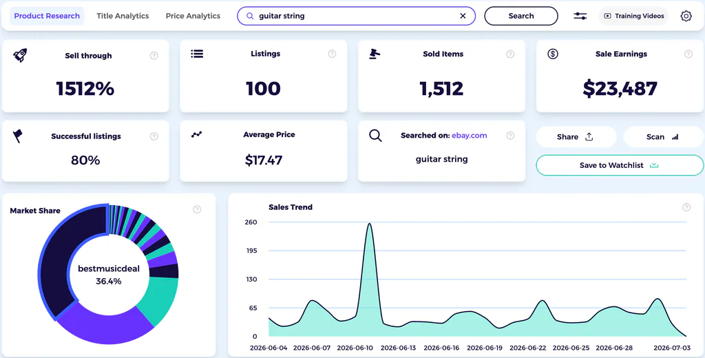This screenshot has width=705, height=358.
Task: Click the $17.47 average price value
Action: [x=264, y=160]
